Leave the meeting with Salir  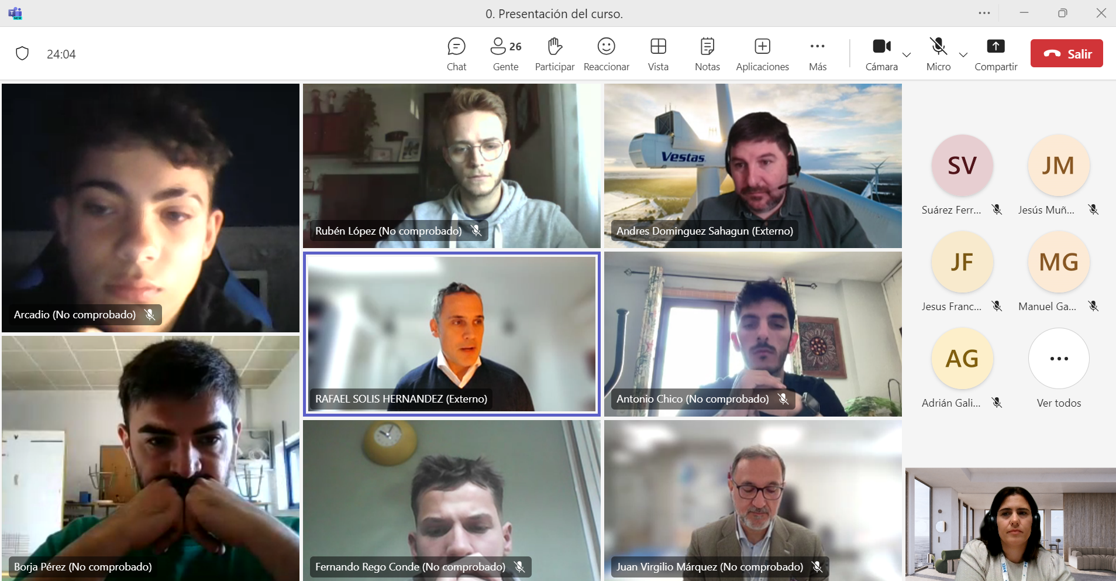pyautogui.click(x=1066, y=53)
